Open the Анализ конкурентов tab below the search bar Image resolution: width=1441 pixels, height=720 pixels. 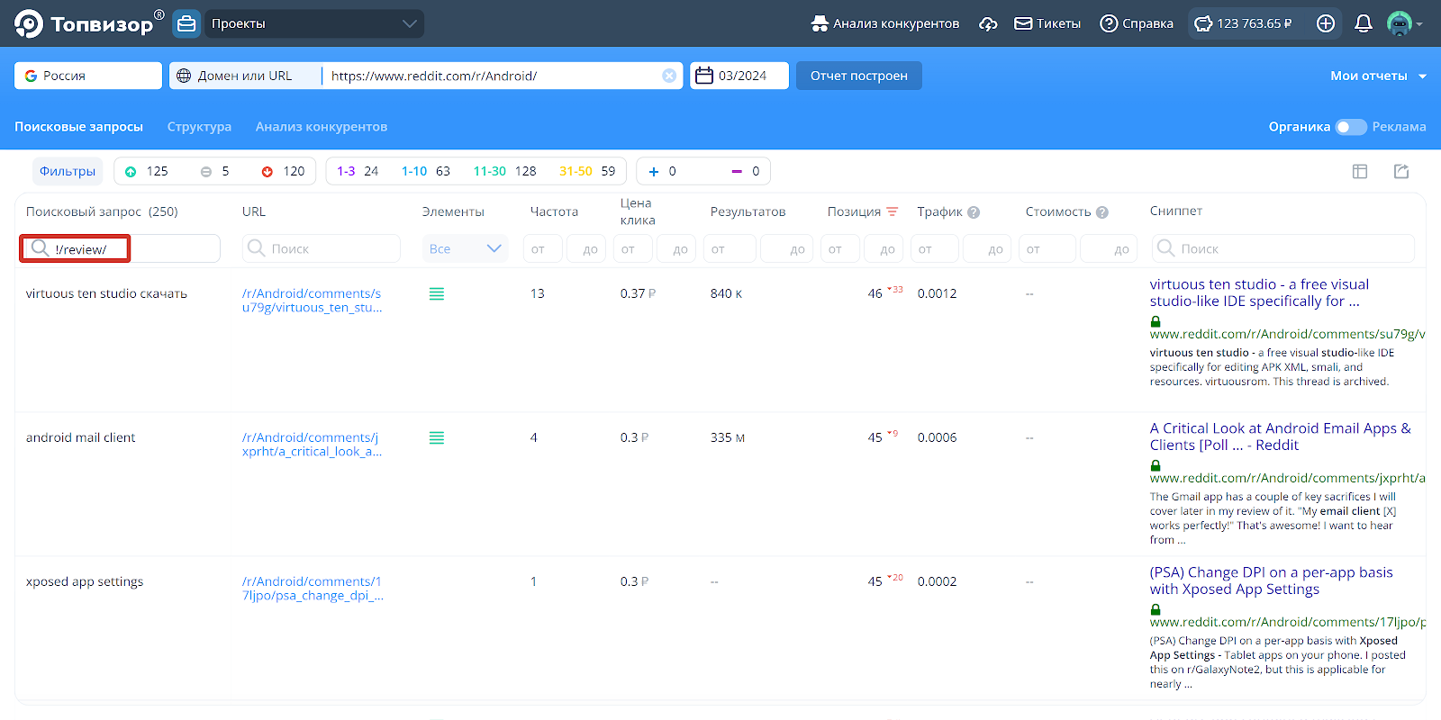tap(321, 127)
